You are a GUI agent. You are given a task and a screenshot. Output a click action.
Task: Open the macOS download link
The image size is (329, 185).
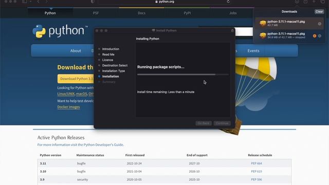coord(81,94)
